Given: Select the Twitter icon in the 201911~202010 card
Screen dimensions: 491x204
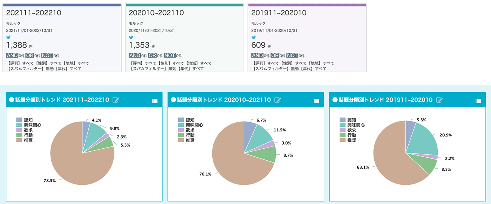Looking at the screenshot, I should [x=253, y=38].
